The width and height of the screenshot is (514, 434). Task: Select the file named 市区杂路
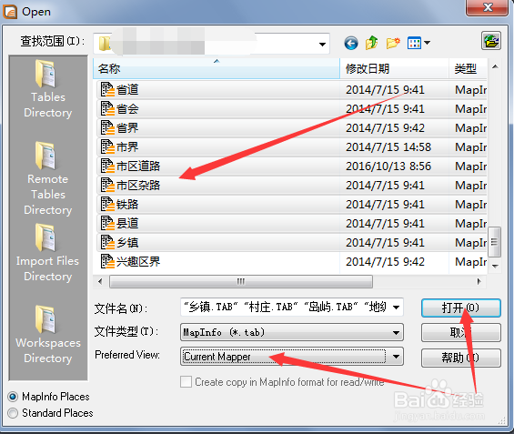tap(138, 186)
